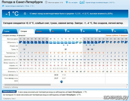The height and width of the screenshot is (101, 130).
Task: Open Архив погоды на метеостанции link
Action: pos(100,3)
